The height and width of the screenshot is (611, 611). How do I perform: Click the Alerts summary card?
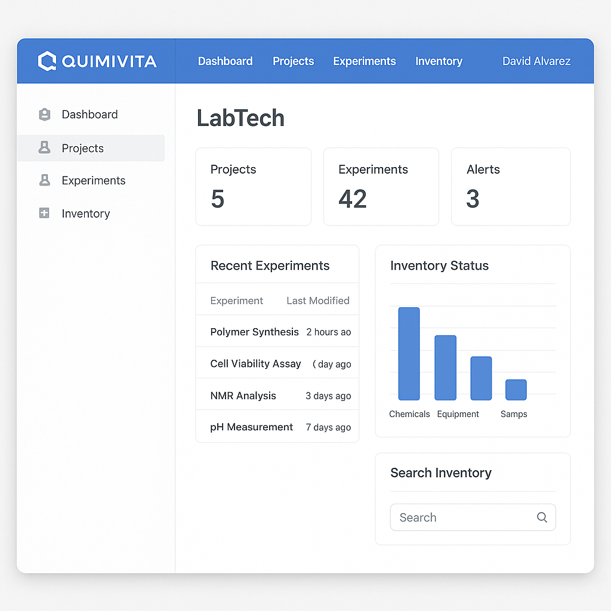[x=510, y=187]
